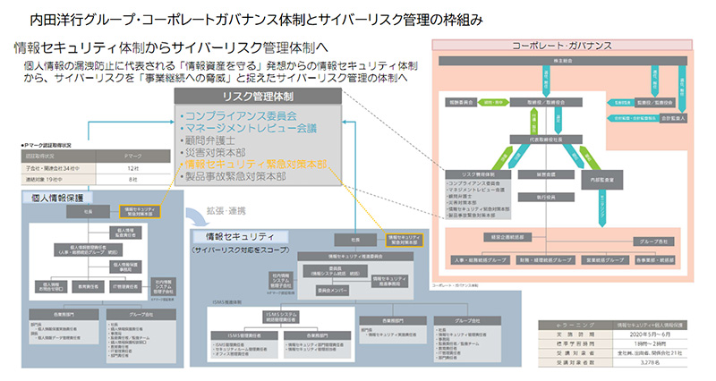Click the リスク管理体制 gray header box
This screenshot has width=716, height=381.
[x=258, y=97]
